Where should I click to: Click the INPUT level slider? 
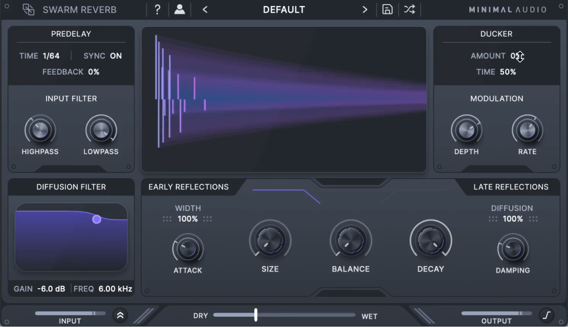tap(71, 313)
